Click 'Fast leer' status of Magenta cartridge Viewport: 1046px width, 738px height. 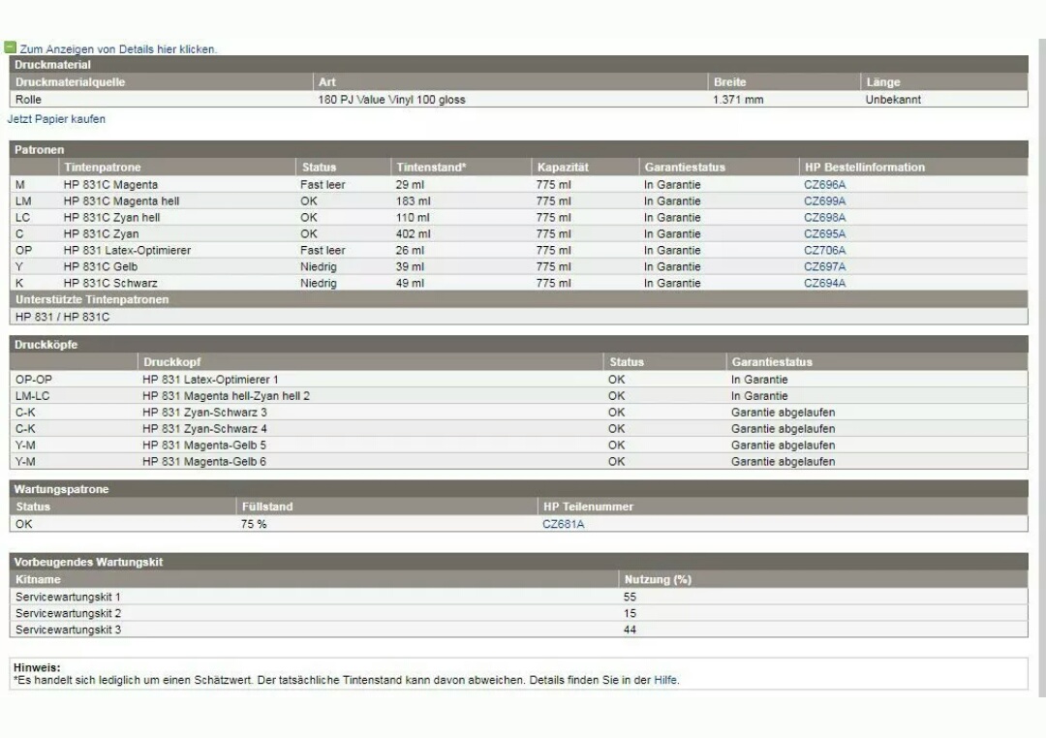point(323,185)
